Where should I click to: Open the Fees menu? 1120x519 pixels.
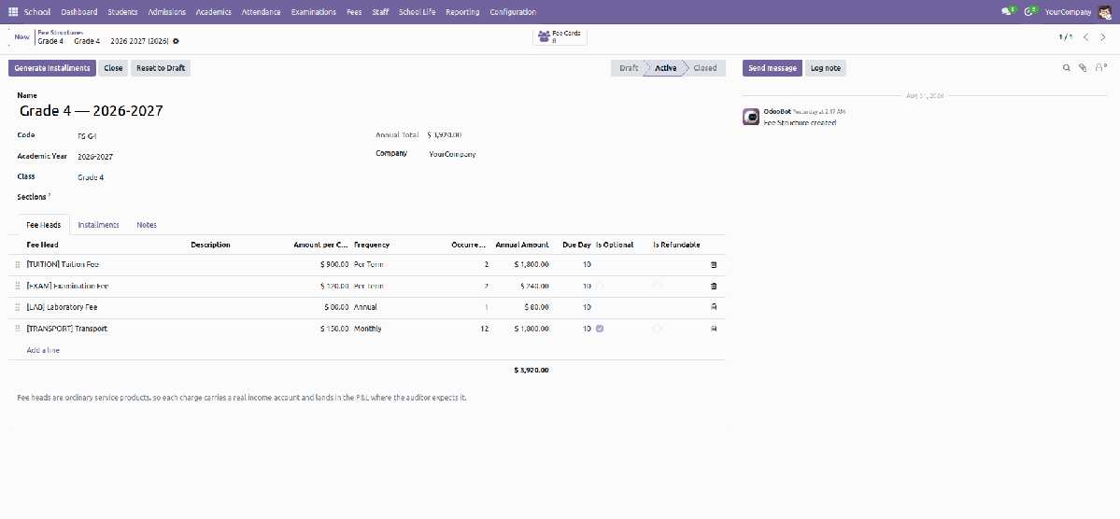click(x=354, y=12)
